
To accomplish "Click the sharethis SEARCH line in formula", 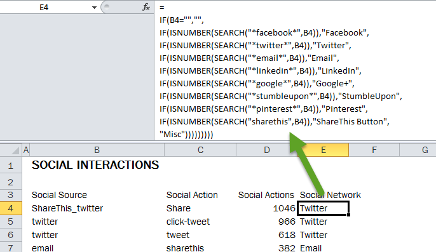I will tap(275, 122).
